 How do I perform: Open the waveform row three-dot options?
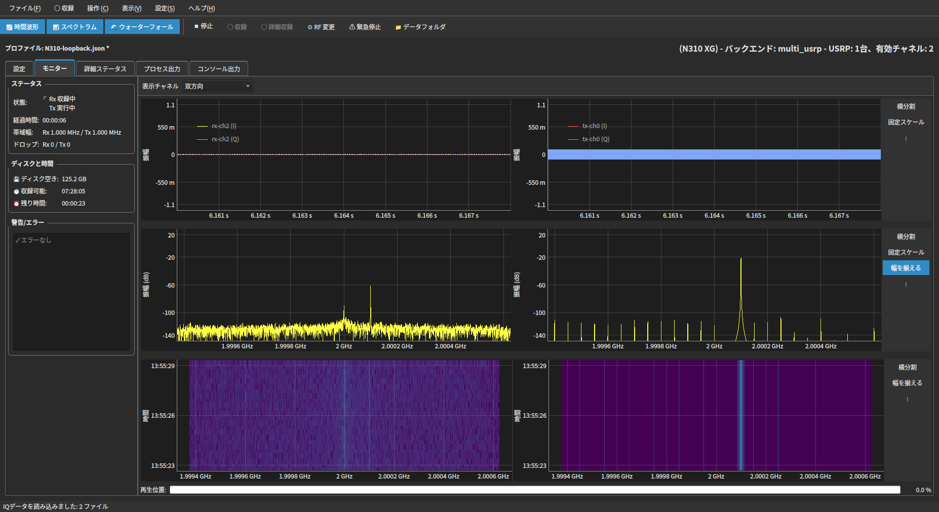coord(906,138)
